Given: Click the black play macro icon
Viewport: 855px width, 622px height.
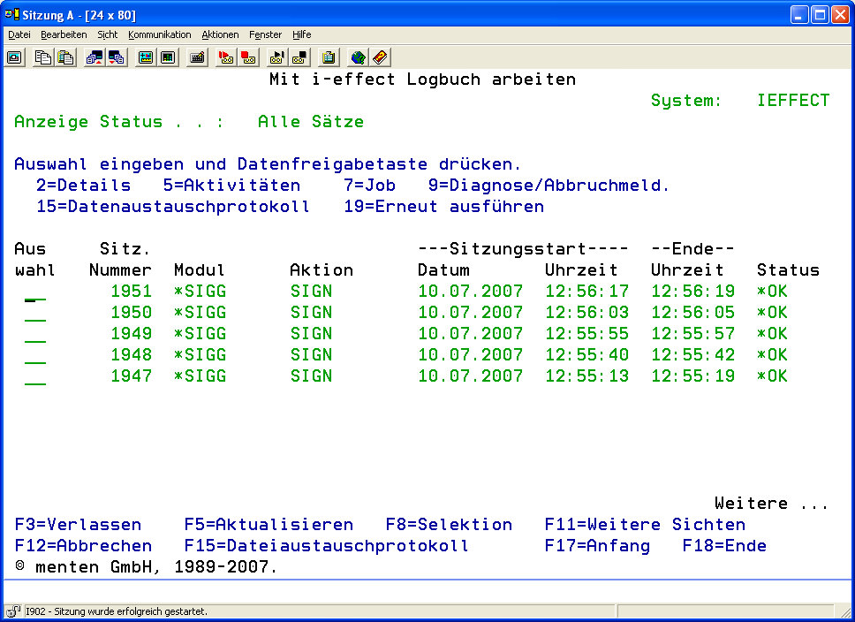Looking at the screenshot, I should tap(277, 57).
